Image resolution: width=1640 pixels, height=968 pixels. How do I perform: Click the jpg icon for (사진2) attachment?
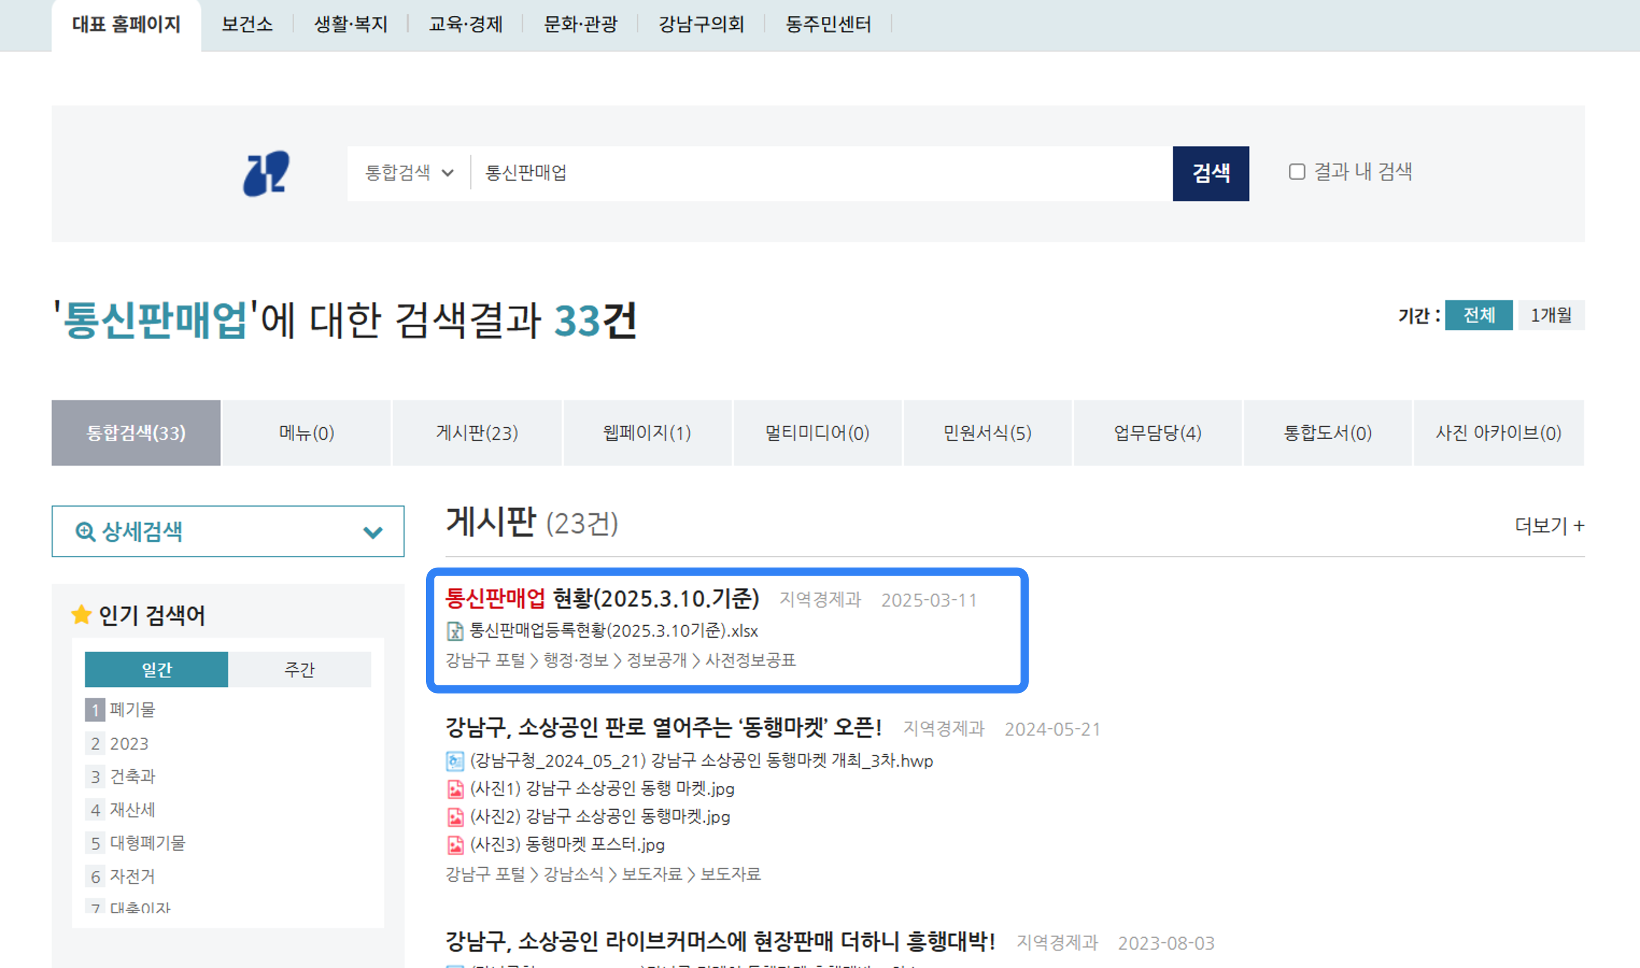(455, 816)
